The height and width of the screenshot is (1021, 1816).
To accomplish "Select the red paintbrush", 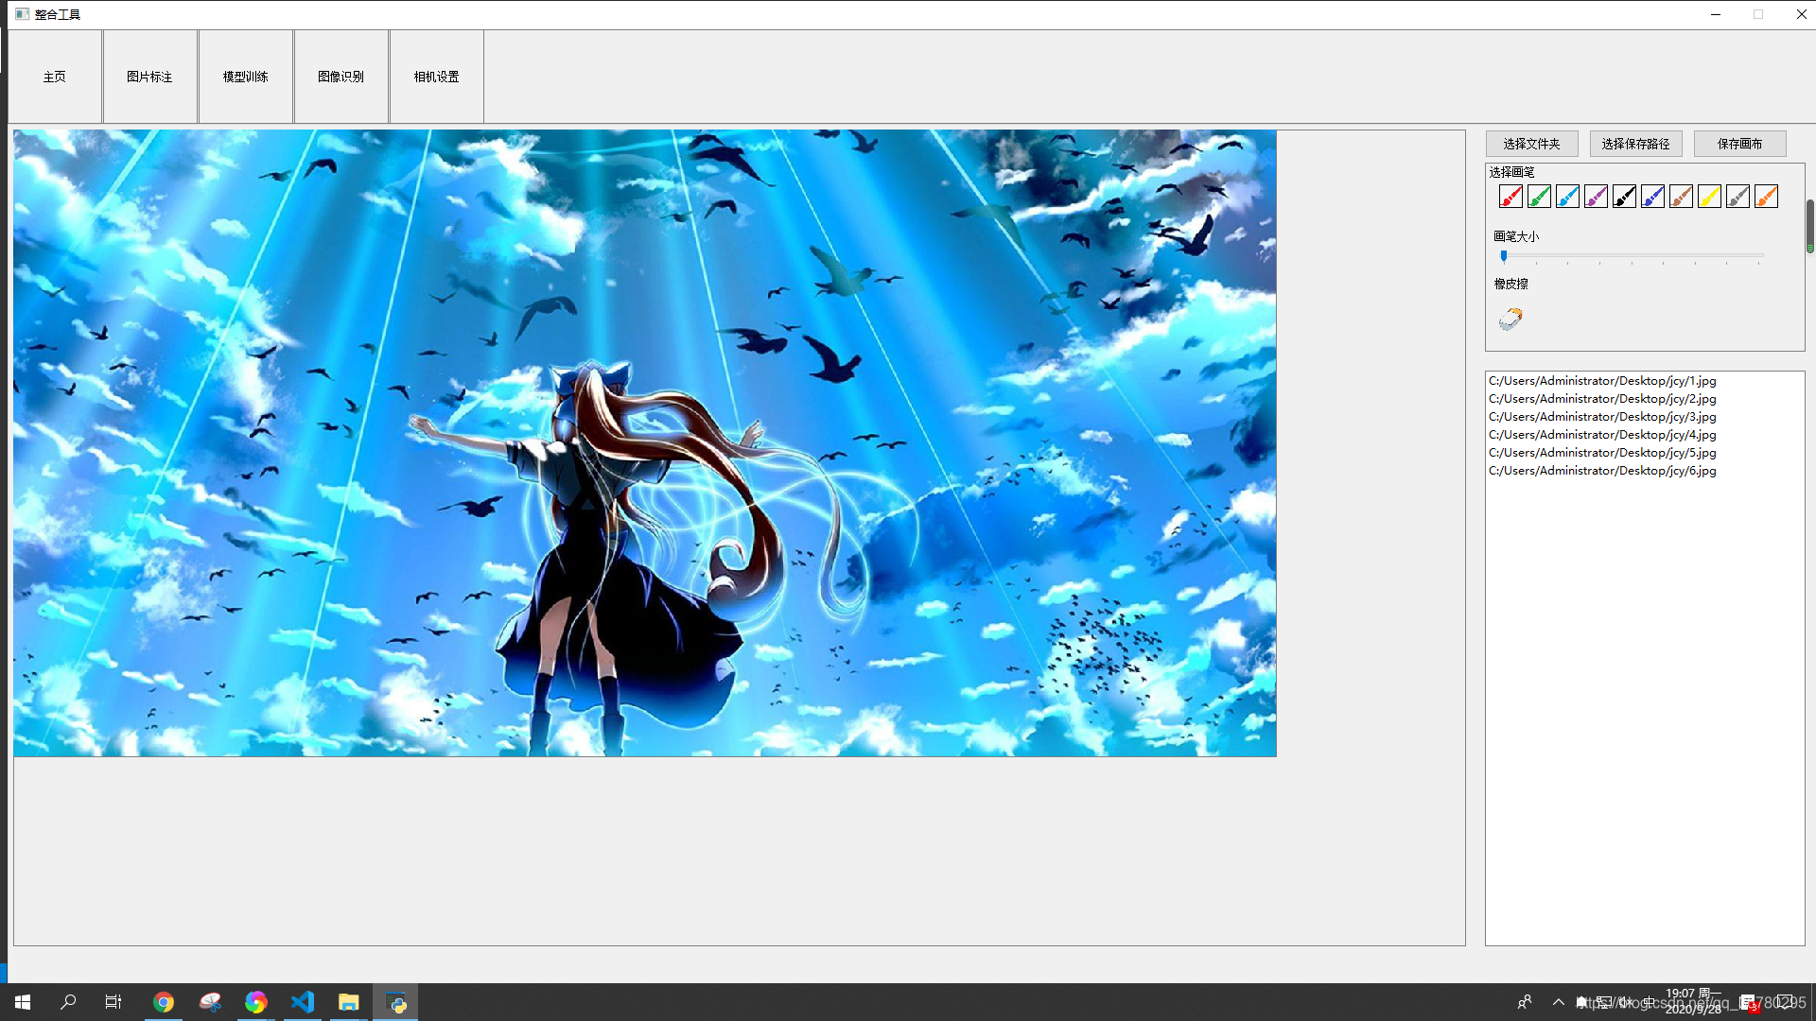I will click(x=1510, y=197).
